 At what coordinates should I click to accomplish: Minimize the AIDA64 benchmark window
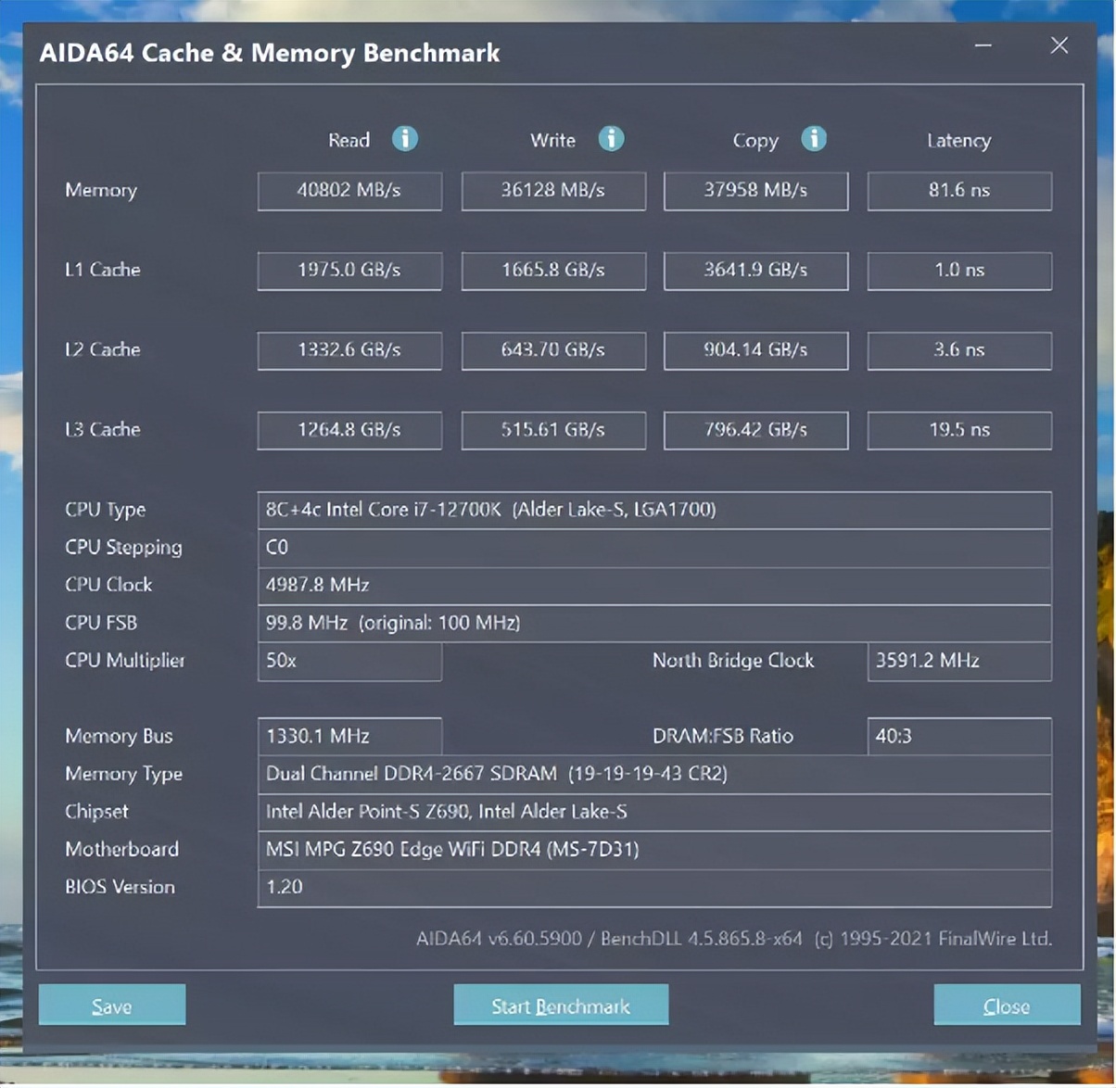tap(984, 46)
